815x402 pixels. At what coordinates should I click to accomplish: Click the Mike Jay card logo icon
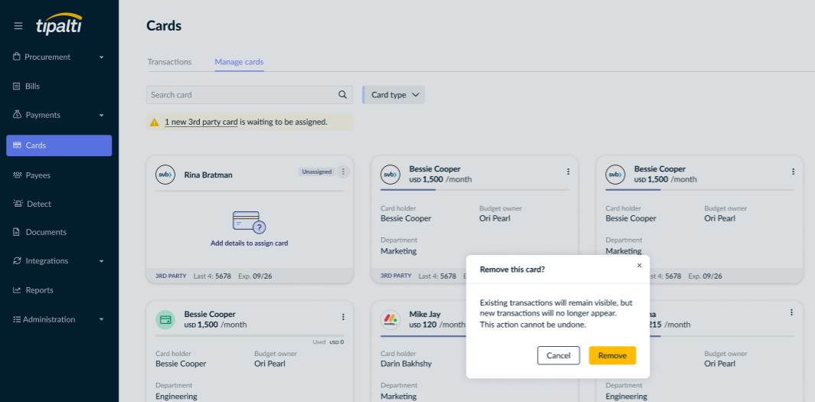pos(391,319)
